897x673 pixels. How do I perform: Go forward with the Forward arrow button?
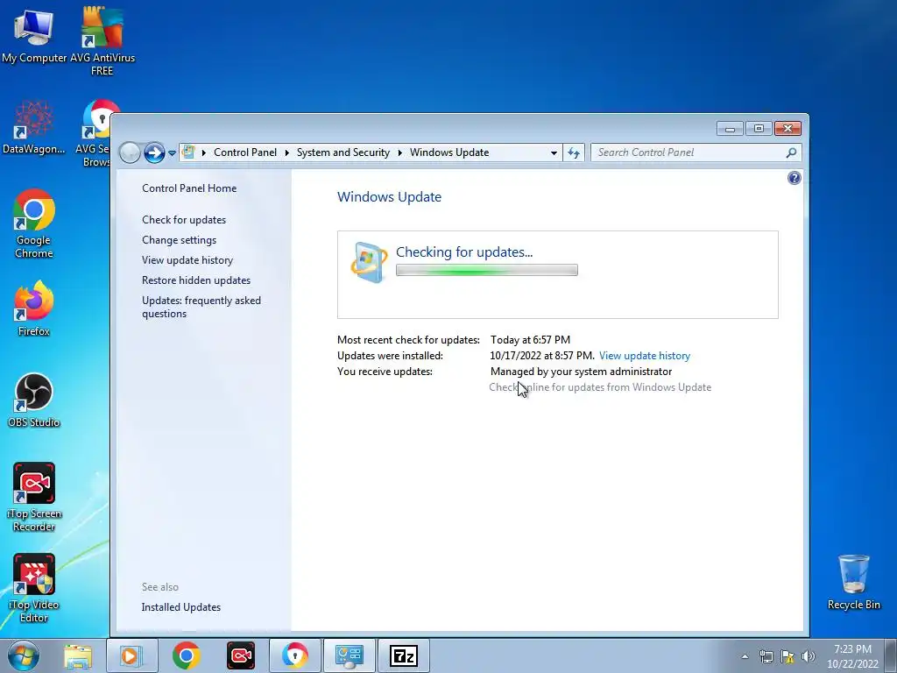click(154, 152)
